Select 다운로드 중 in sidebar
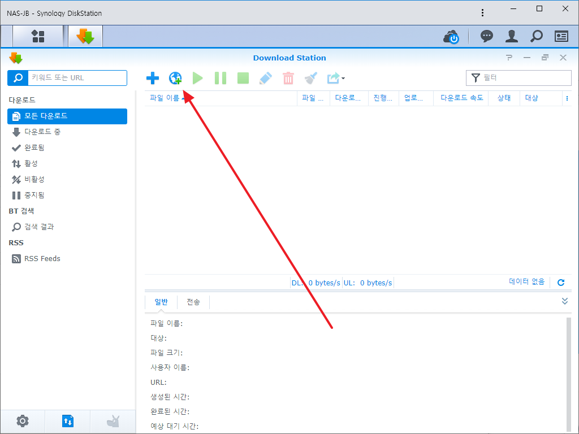This screenshot has height=434, width=579. click(x=67, y=132)
